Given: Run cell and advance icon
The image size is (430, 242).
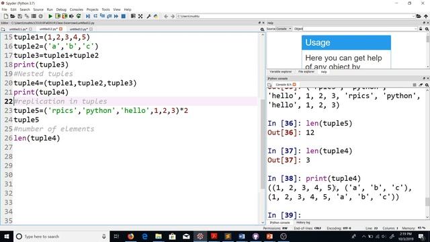Looking at the screenshot, I should [x=64, y=16].
